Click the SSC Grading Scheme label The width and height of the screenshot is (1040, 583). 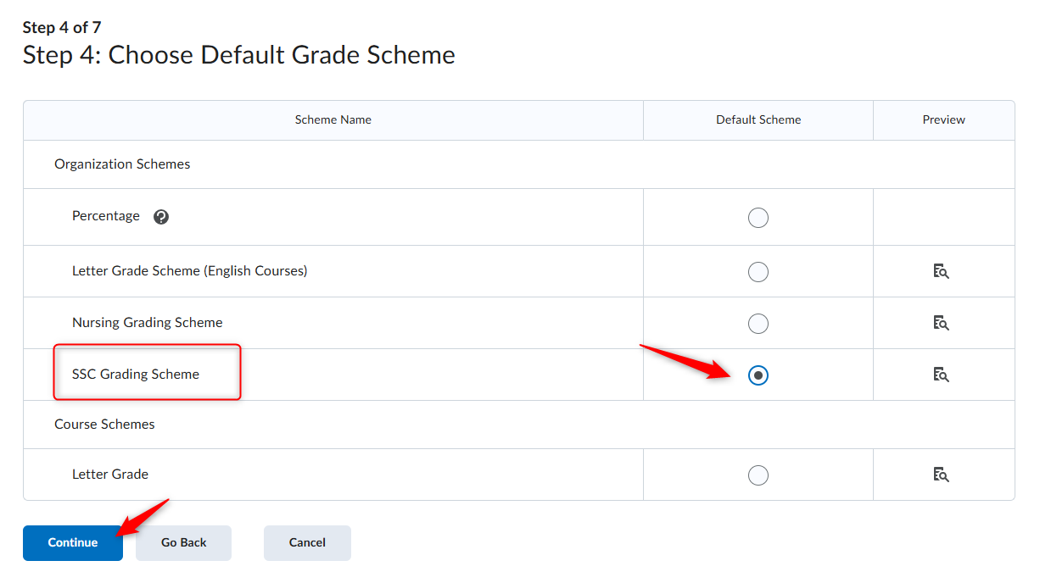[x=136, y=374]
